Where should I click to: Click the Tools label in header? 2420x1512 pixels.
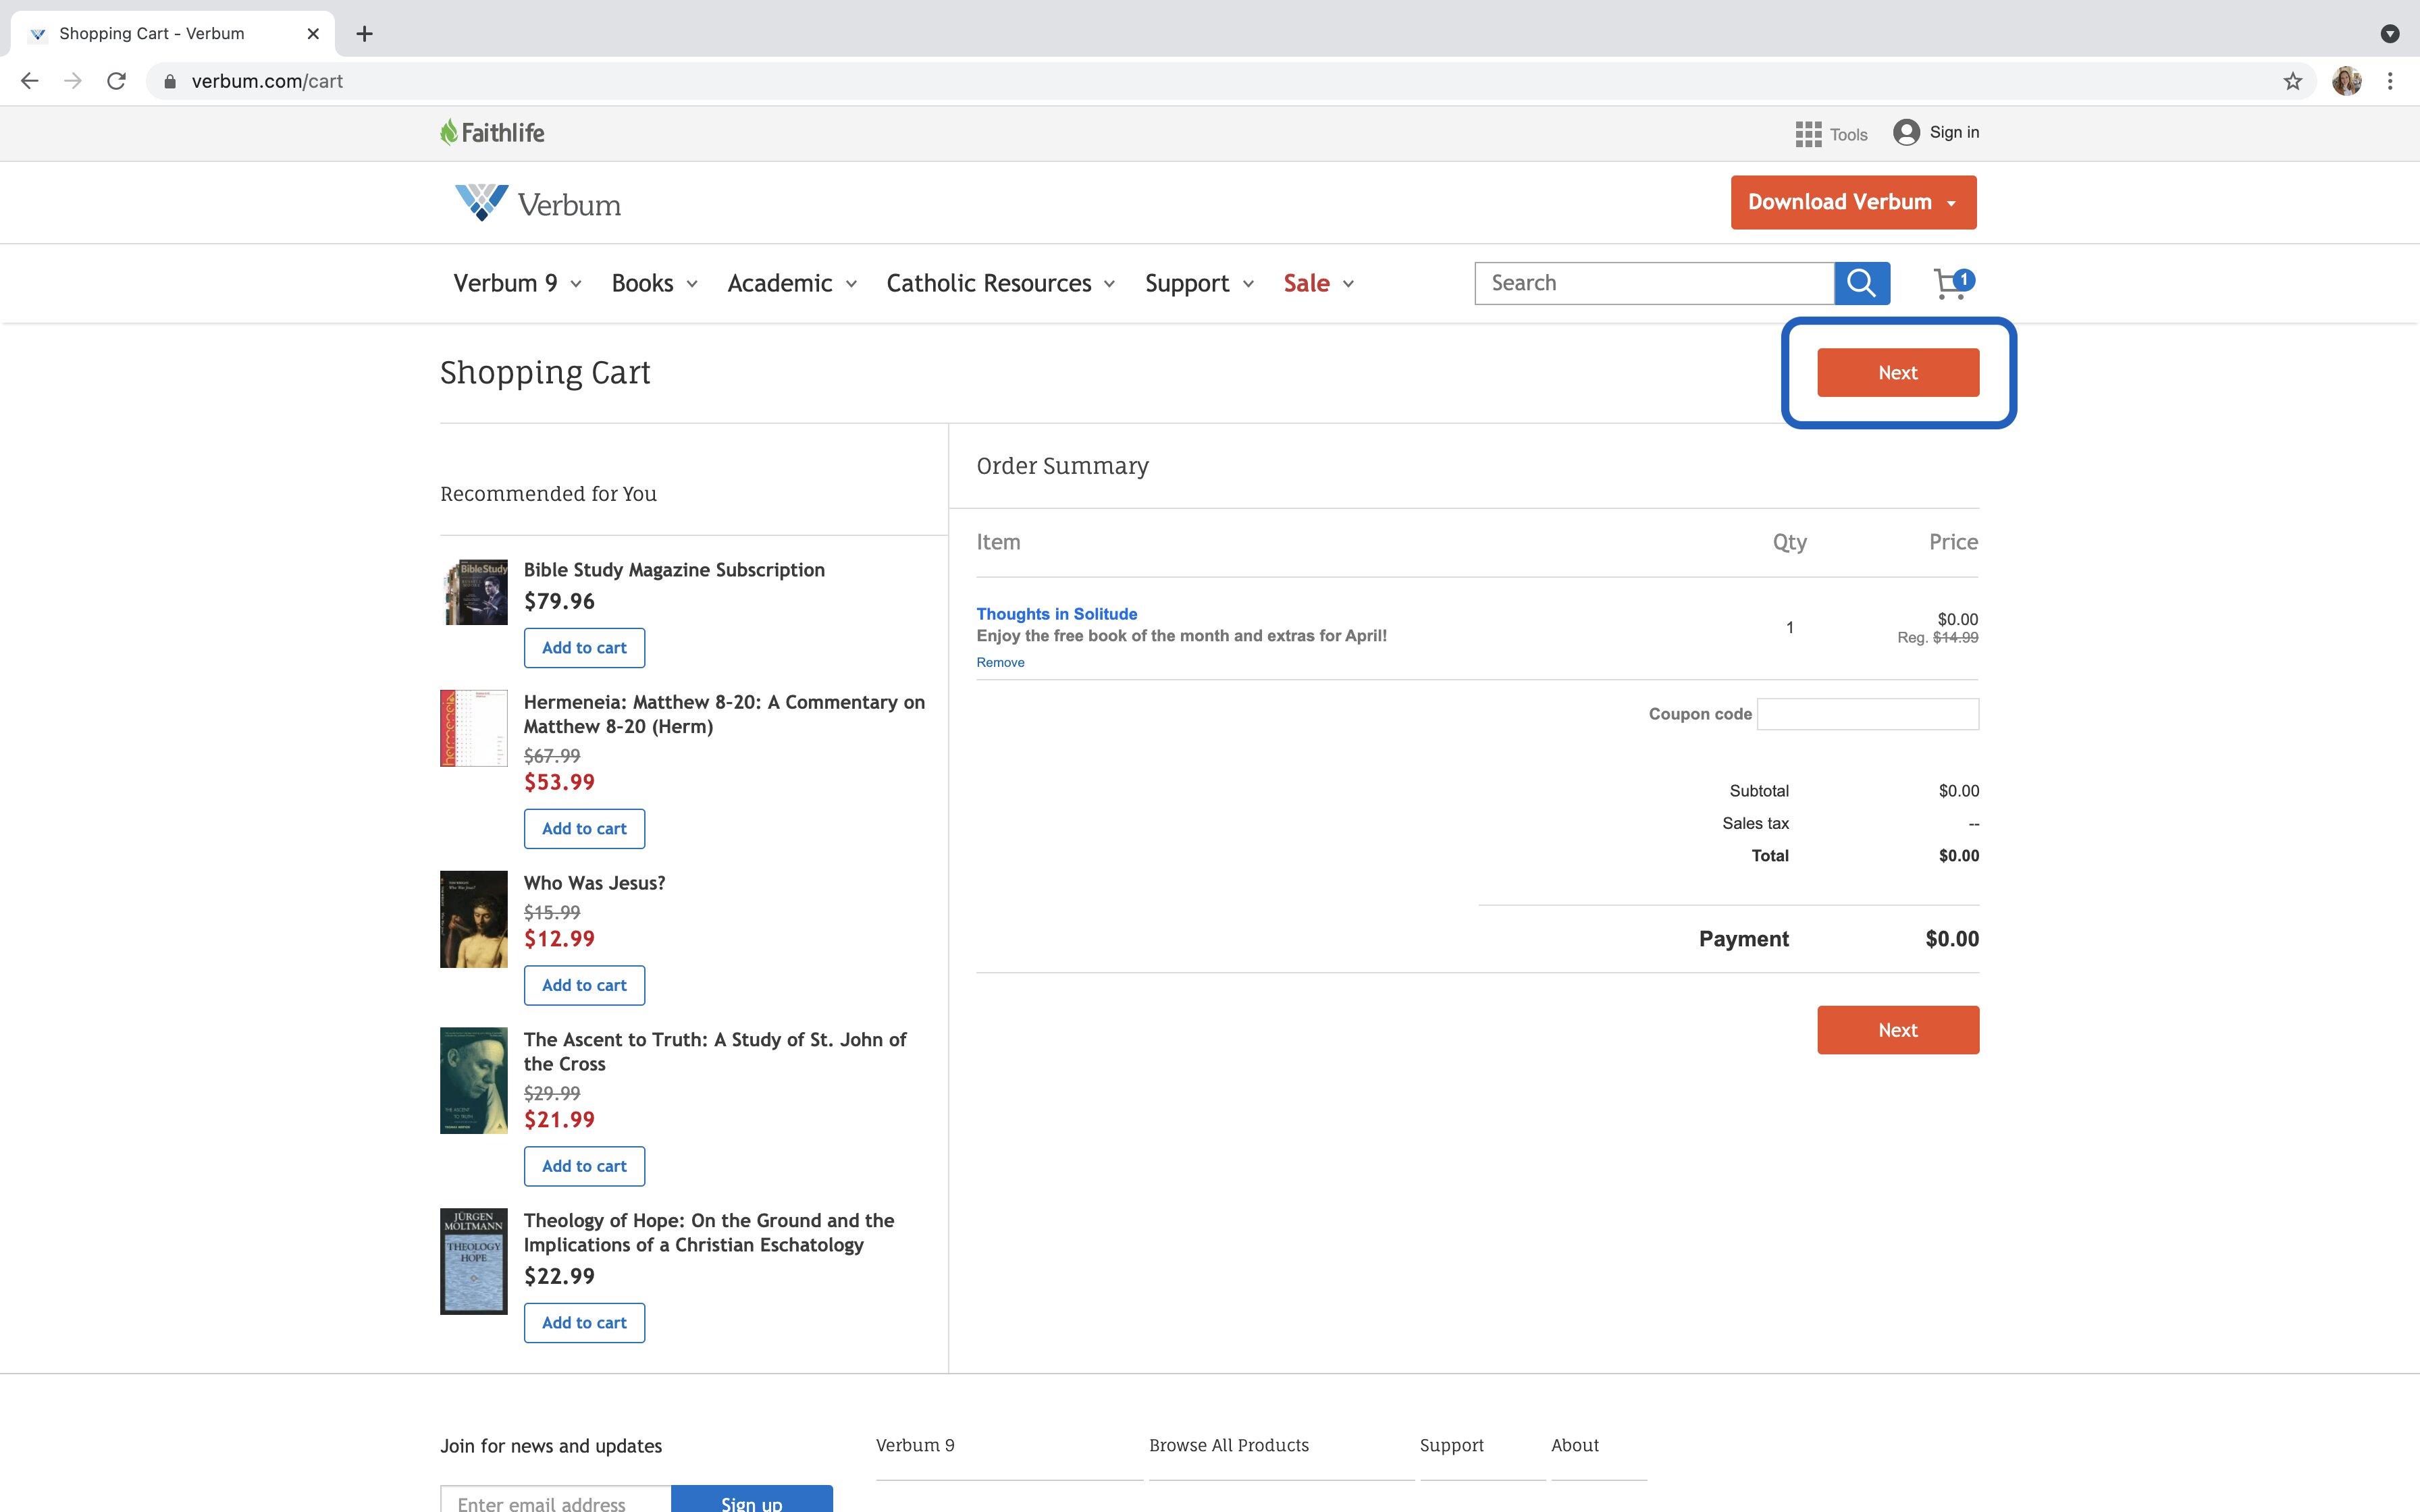1848,134
